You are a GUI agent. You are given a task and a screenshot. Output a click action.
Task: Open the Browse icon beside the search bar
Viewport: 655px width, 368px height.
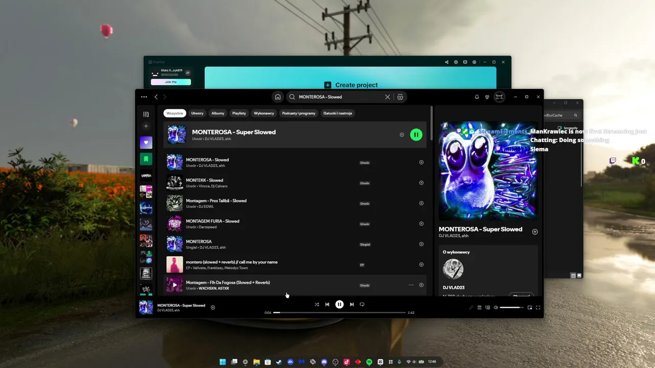coord(400,97)
